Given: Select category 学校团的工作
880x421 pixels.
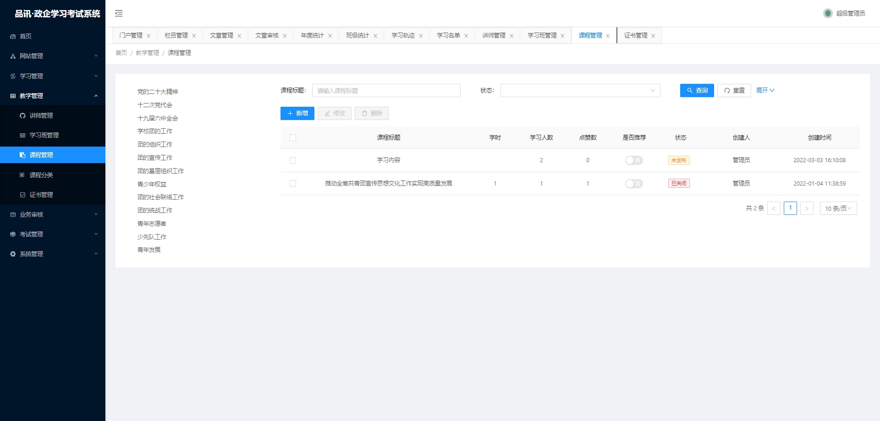Looking at the screenshot, I should [x=155, y=131].
